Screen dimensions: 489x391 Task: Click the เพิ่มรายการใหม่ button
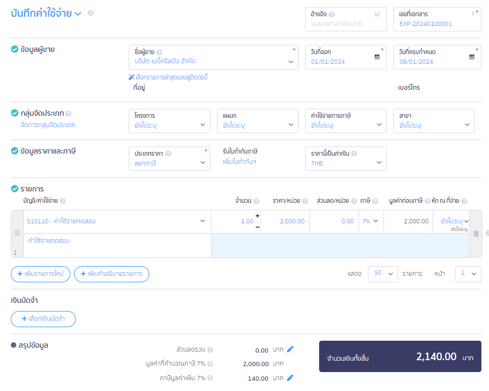coord(41,274)
